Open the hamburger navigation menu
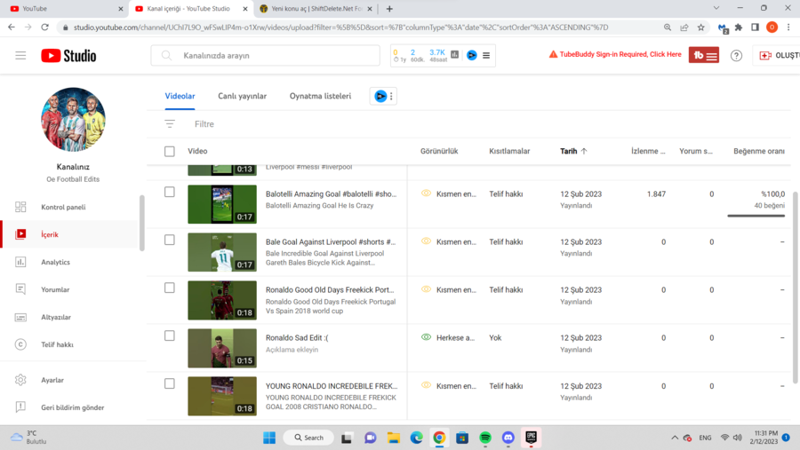The image size is (800, 450). click(x=20, y=56)
